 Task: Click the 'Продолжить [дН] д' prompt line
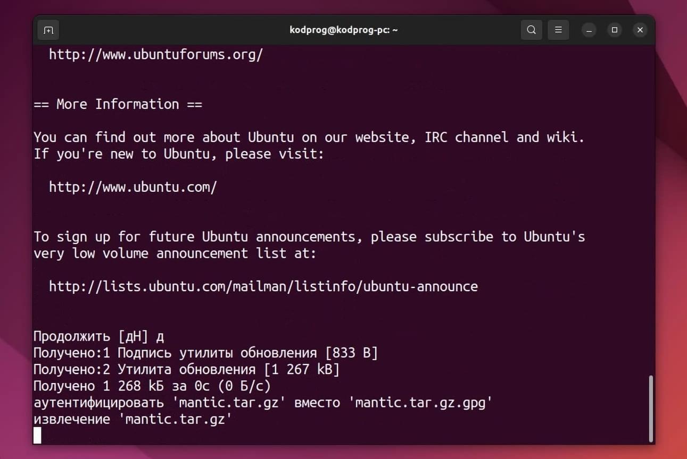pos(99,336)
